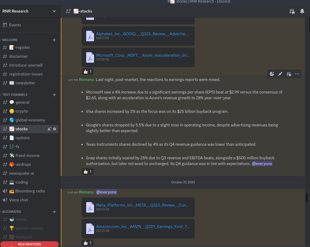
Task: Open the darkpool channel
Action: coord(30,237)
